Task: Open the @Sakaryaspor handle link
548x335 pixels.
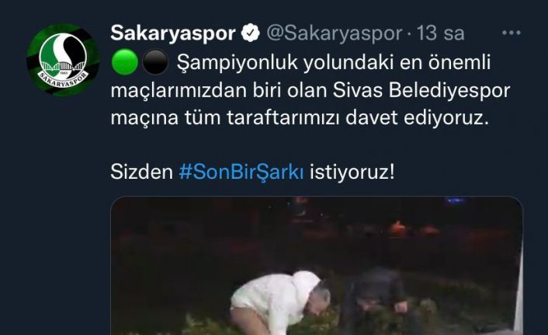Action: pyautogui.click(x=334, y=33)
